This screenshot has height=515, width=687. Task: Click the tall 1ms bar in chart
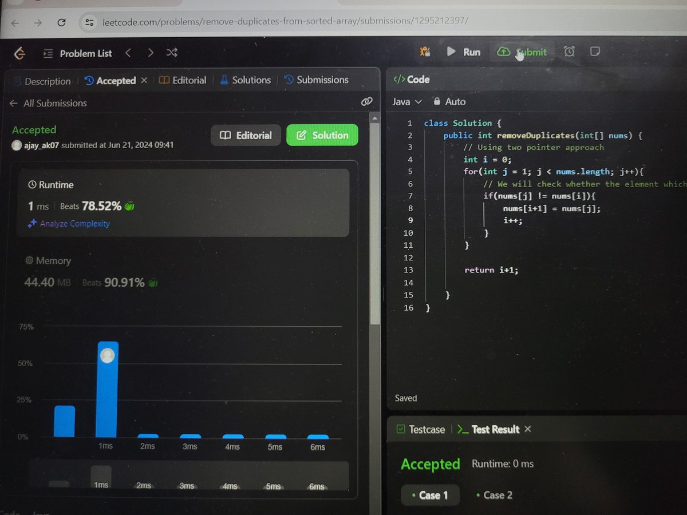click(107, 389)
